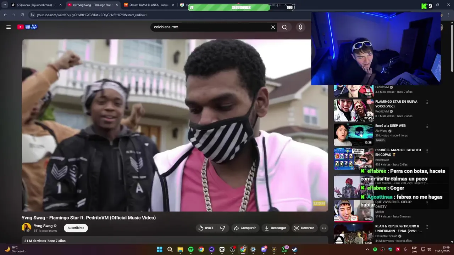
Task: Open the YouTube hamburger guide menu
Action: pos(9,27)
